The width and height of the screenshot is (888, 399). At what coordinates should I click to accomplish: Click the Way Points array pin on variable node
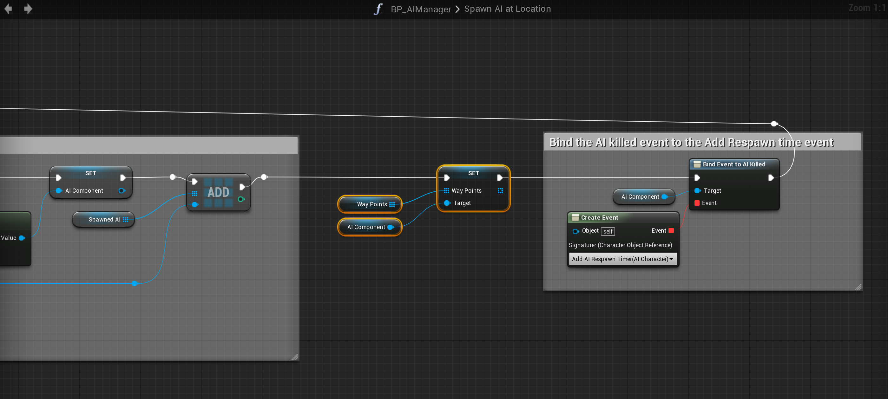pos(392,204)
